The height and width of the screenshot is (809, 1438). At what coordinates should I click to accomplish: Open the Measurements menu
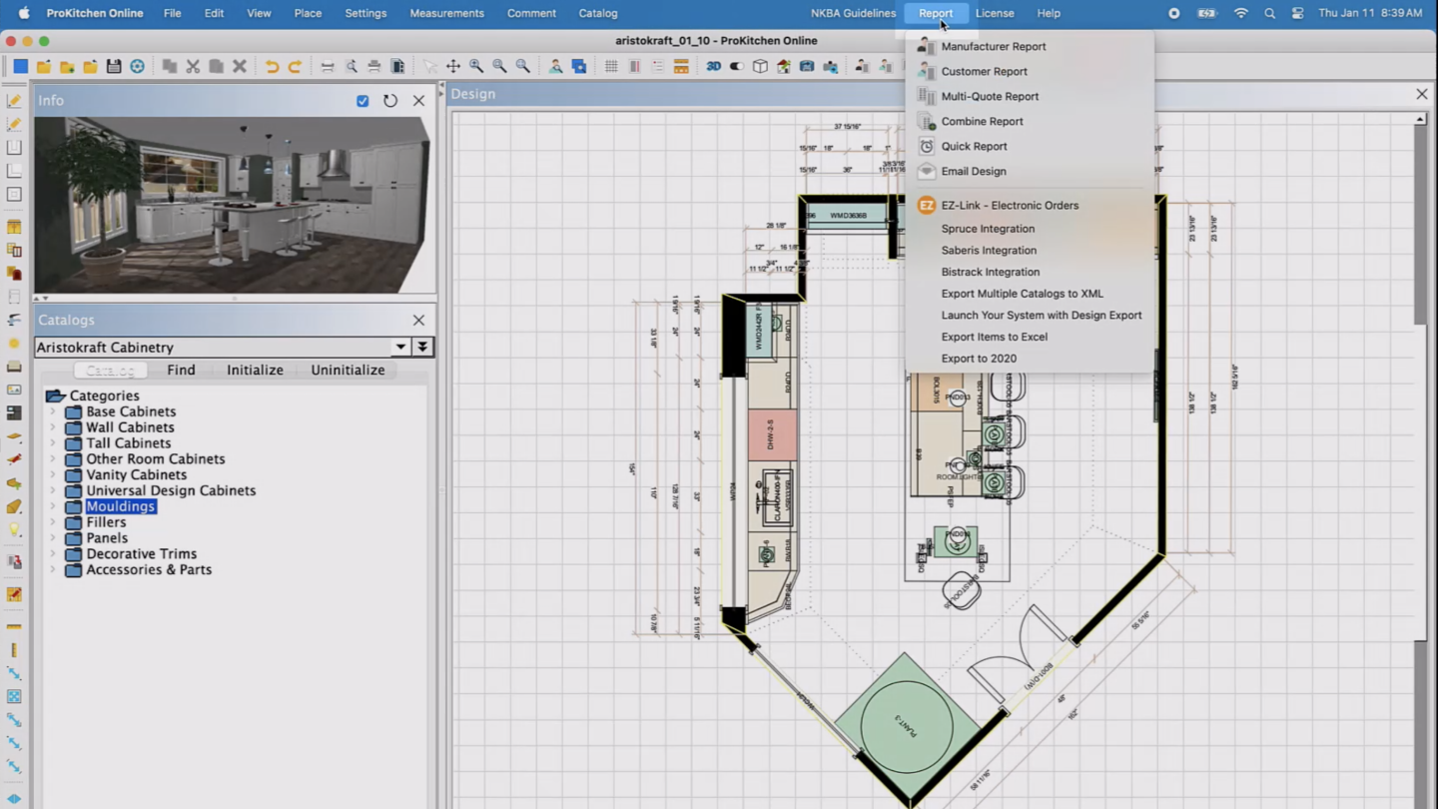point(446,13)
